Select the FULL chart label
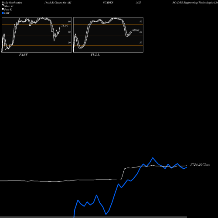This screenshot has height=218, width=218. 95,55
